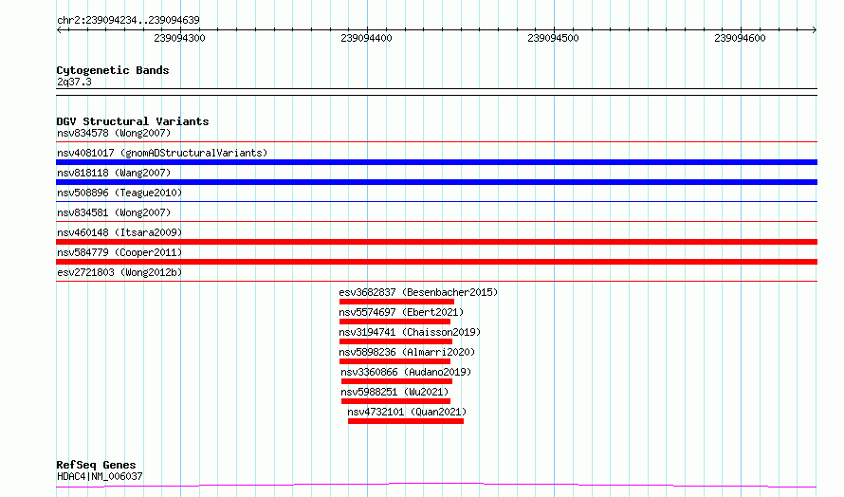The width and height of the screenshot is (844, 497).
Task: Click the red bar under nsv5898236
Action: click(394, 361)
